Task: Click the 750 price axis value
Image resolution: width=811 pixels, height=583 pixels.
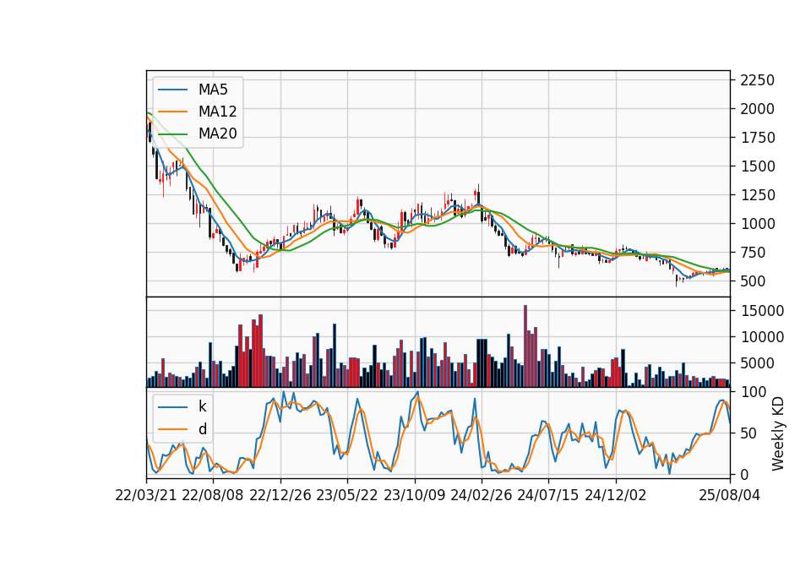Action: (753, 253)
